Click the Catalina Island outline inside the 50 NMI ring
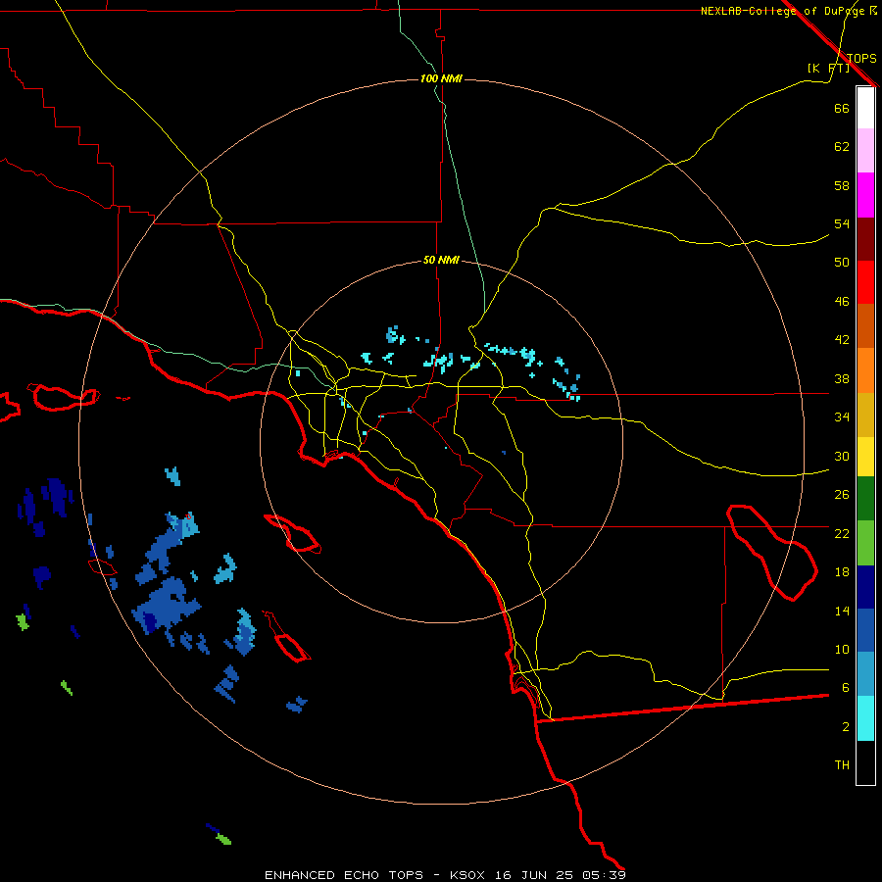The image size is (882, 882). coord(292,533)
